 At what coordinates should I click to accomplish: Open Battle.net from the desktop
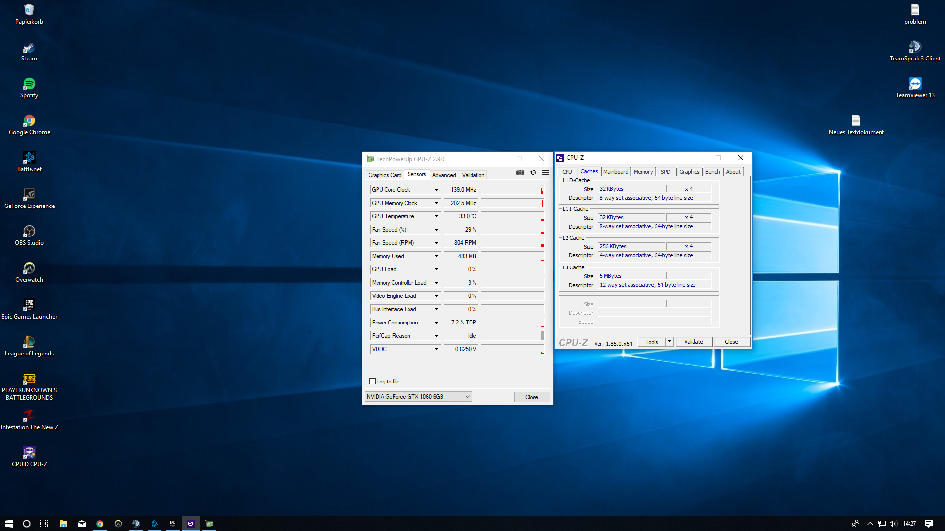tap(29, 161)
